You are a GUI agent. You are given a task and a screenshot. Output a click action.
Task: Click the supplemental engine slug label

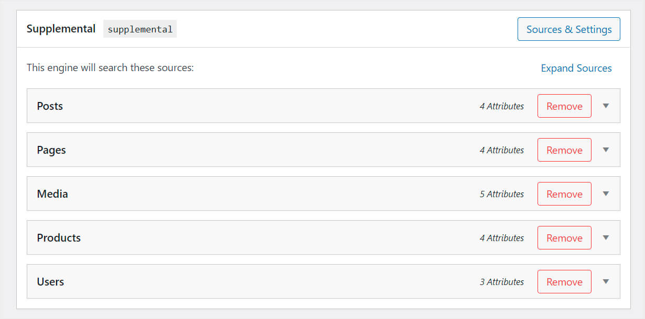[x=140, y=29]
